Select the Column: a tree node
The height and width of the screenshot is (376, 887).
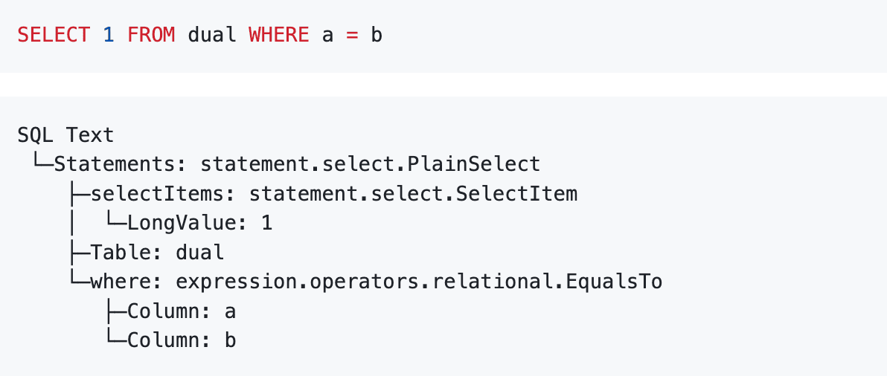182,311
